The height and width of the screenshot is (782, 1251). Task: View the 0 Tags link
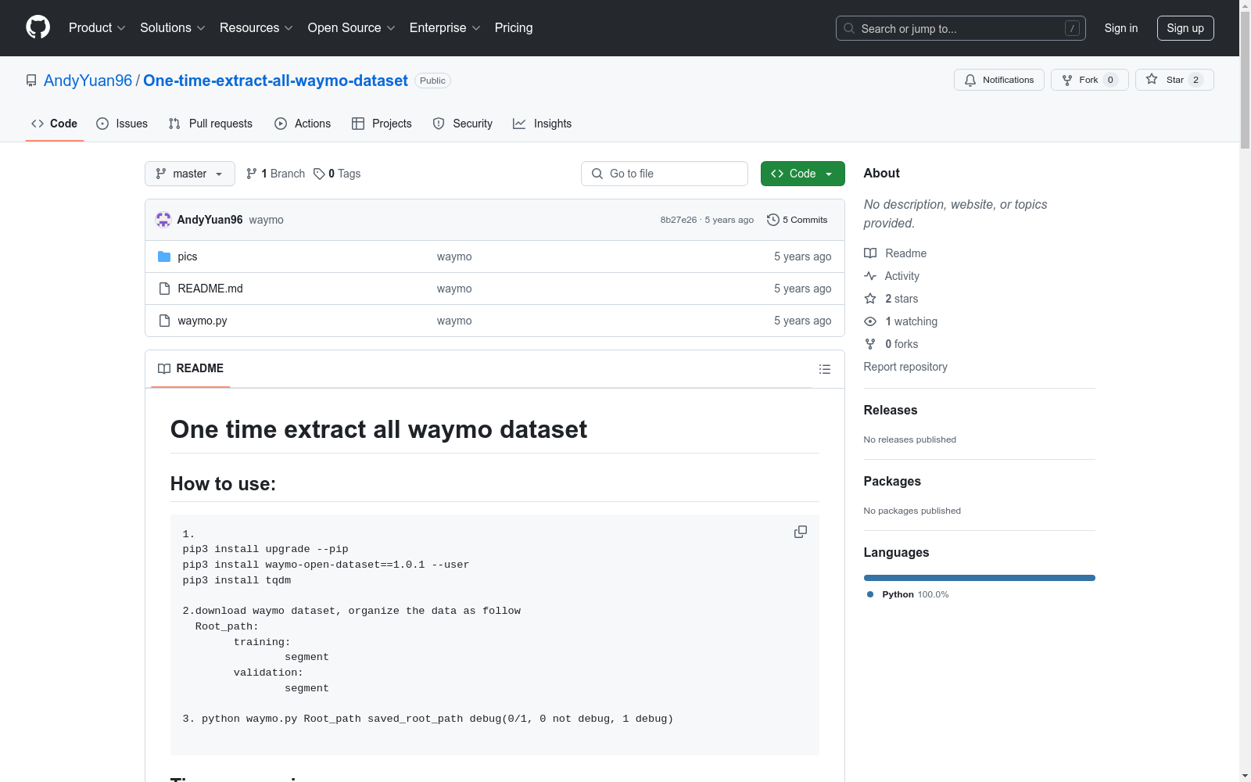pyautogui.click(x=337, y=174)
